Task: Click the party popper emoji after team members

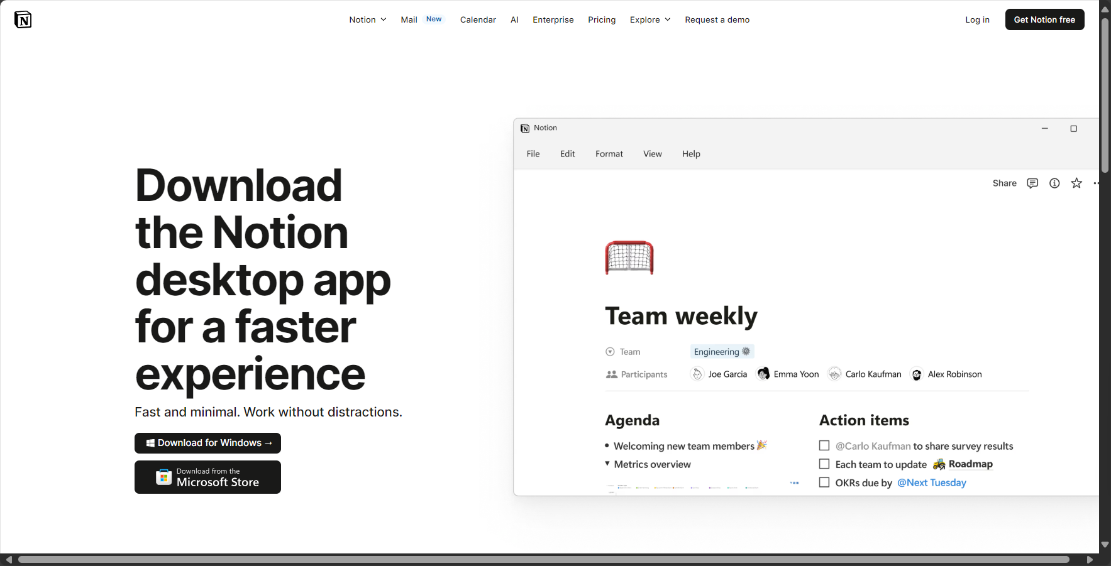Action: 762,445
